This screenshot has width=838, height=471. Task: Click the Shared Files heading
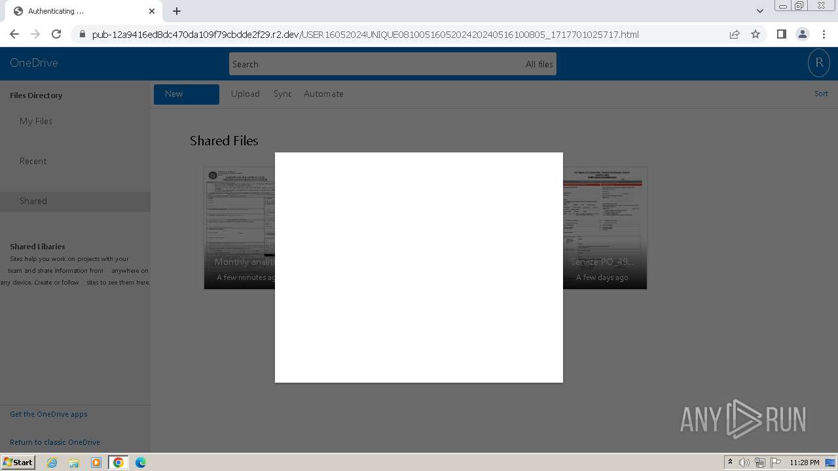click(x=224, y=141)
